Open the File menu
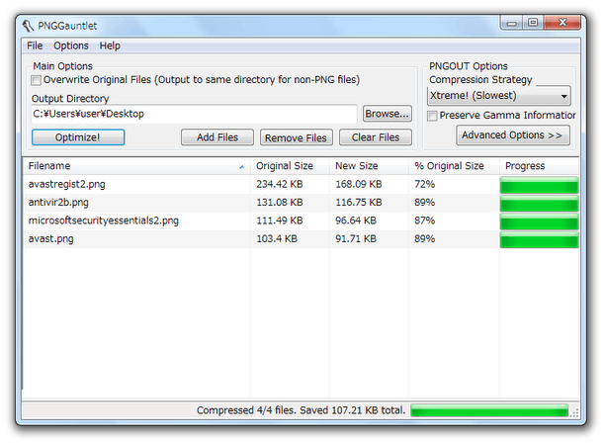The width and height of the screenshot is (605, 443). 35,45
